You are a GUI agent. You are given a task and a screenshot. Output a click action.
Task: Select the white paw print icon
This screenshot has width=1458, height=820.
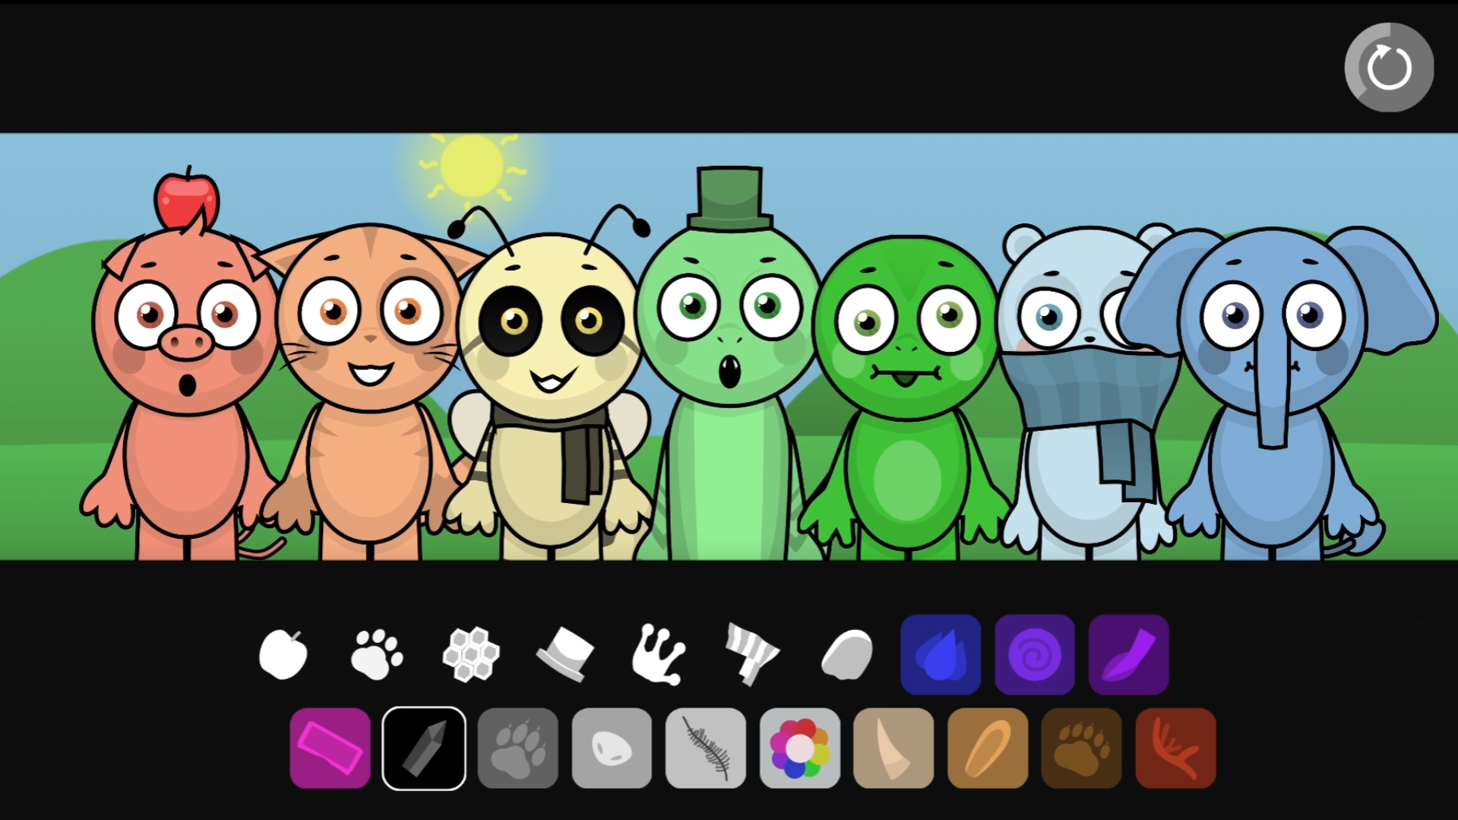tap(375, 654)
